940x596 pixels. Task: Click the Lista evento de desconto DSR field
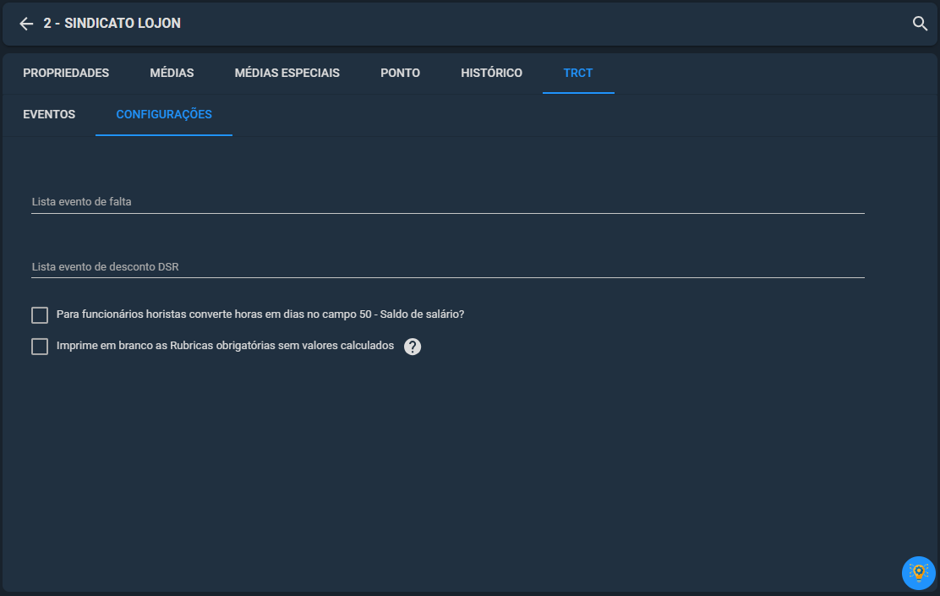(448, 267)
